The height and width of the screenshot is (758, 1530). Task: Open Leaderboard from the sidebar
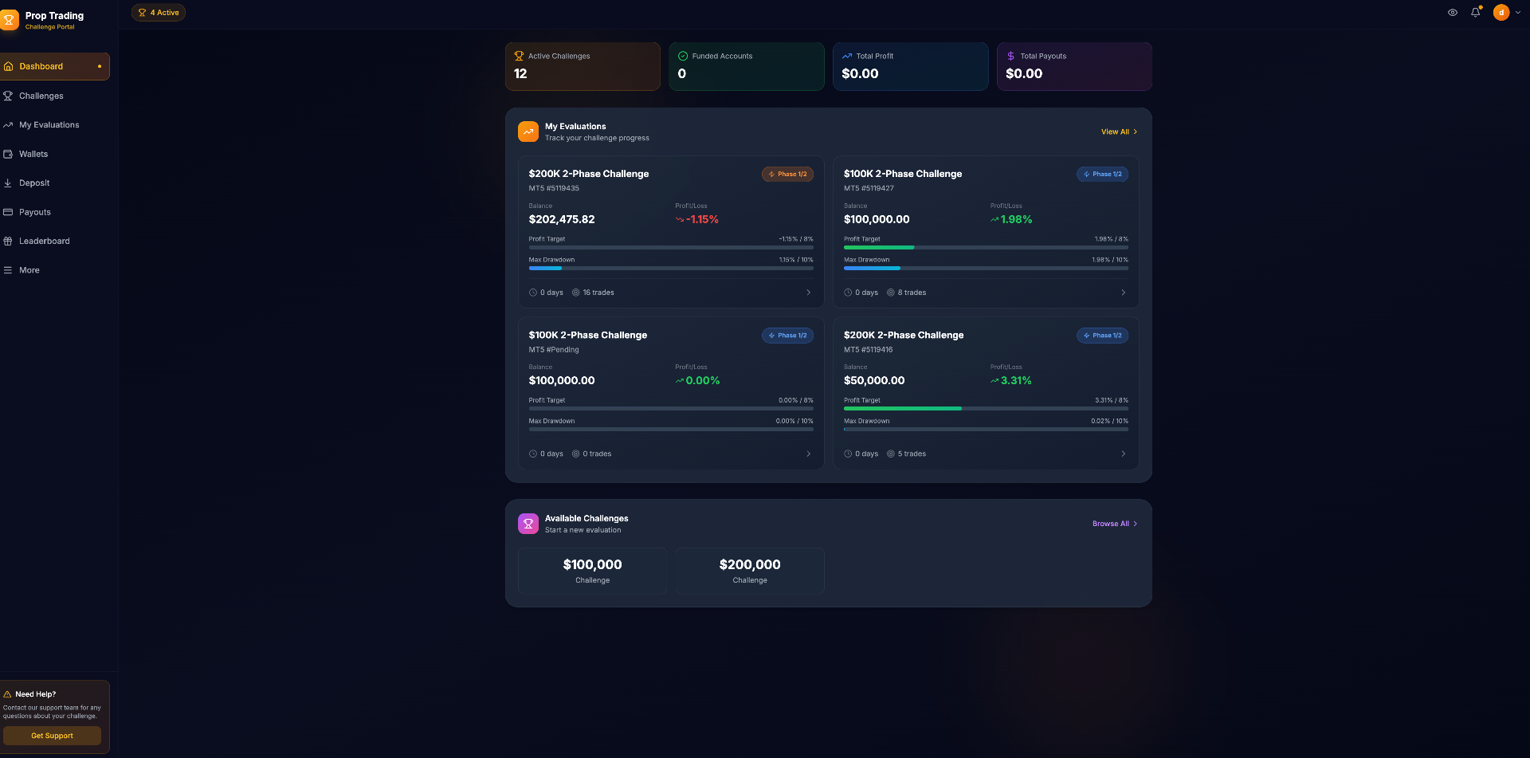point(44,241)
